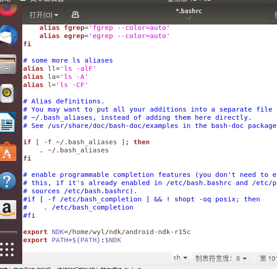Click the '#fi' commented line
The image size is (277, 269).
click(x=30, y=215)
